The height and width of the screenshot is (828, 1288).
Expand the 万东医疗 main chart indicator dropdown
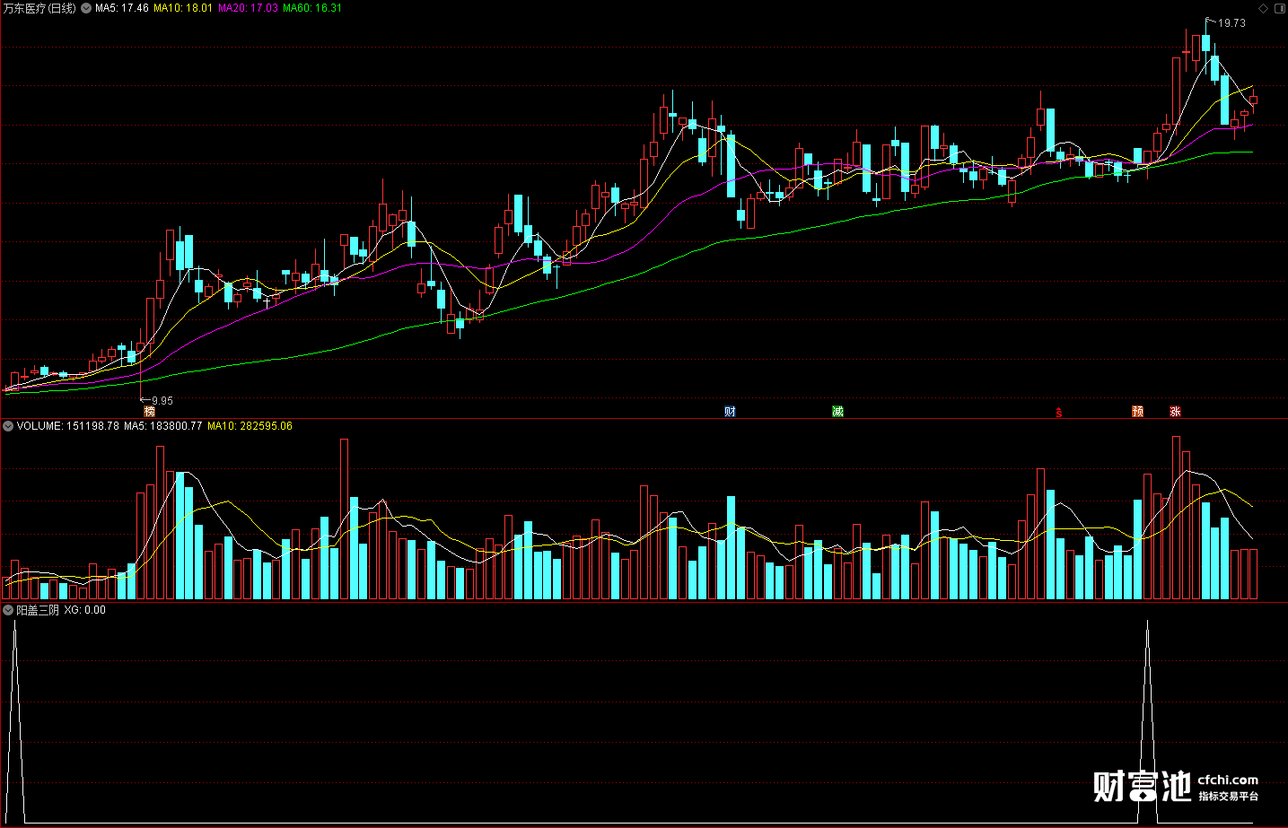(86, 8)
